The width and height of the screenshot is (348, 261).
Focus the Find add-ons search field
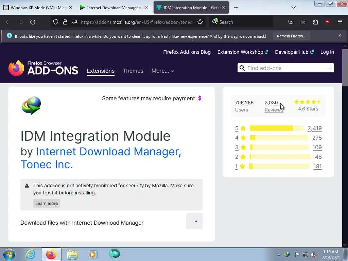coord(285,68)
